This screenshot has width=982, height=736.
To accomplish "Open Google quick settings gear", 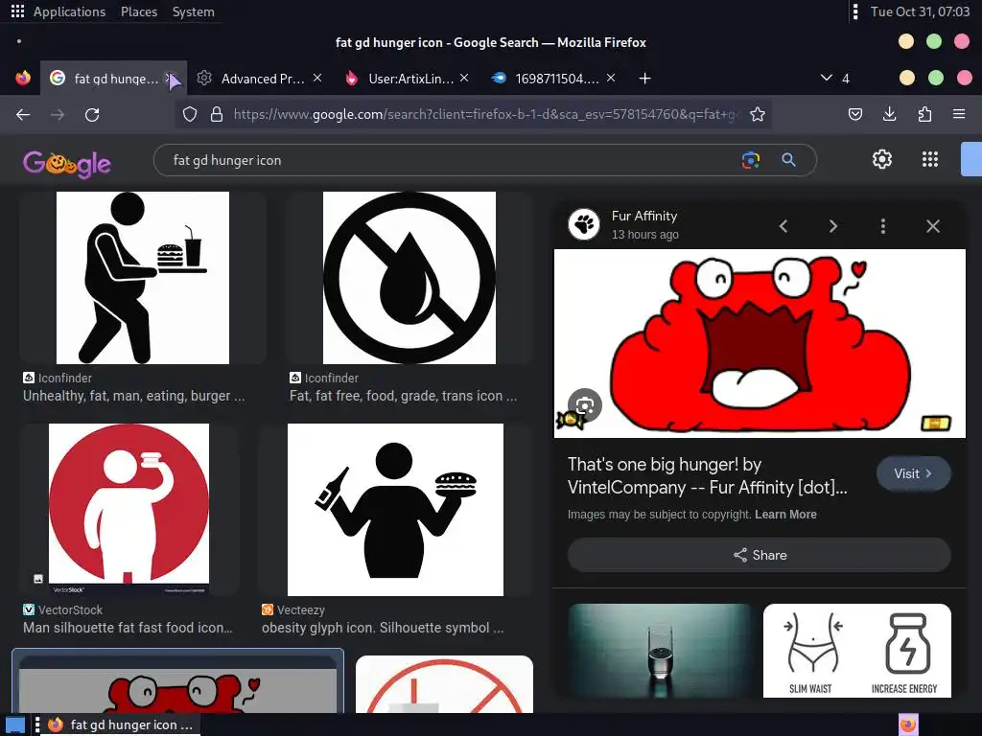I will 882,160.
